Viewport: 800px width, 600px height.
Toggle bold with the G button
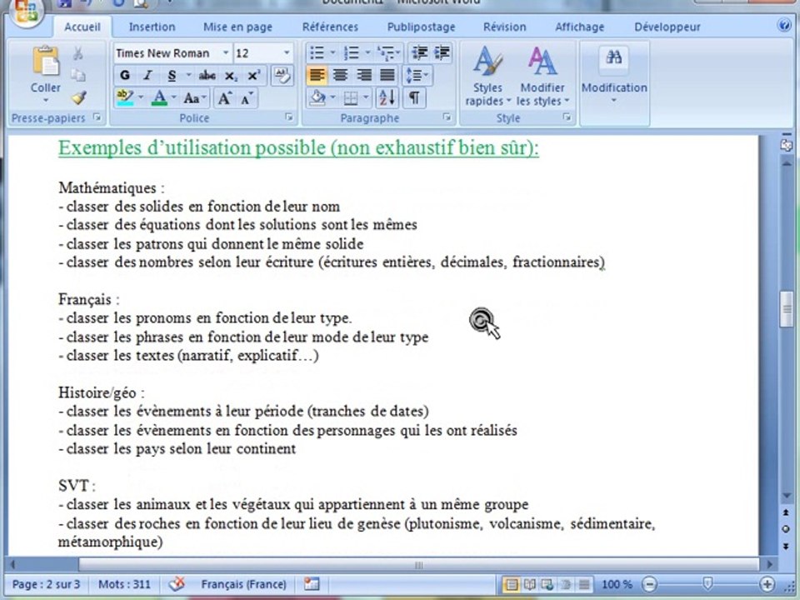tap(124, 76)
